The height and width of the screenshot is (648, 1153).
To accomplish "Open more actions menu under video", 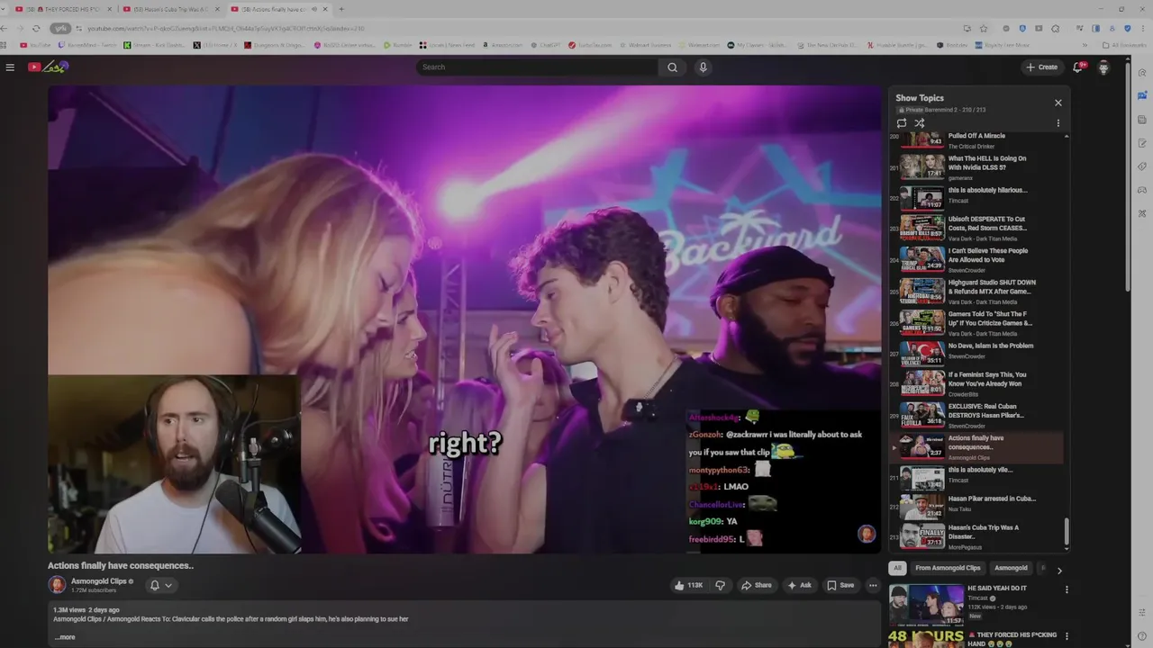I will click(x=872, y=585).
